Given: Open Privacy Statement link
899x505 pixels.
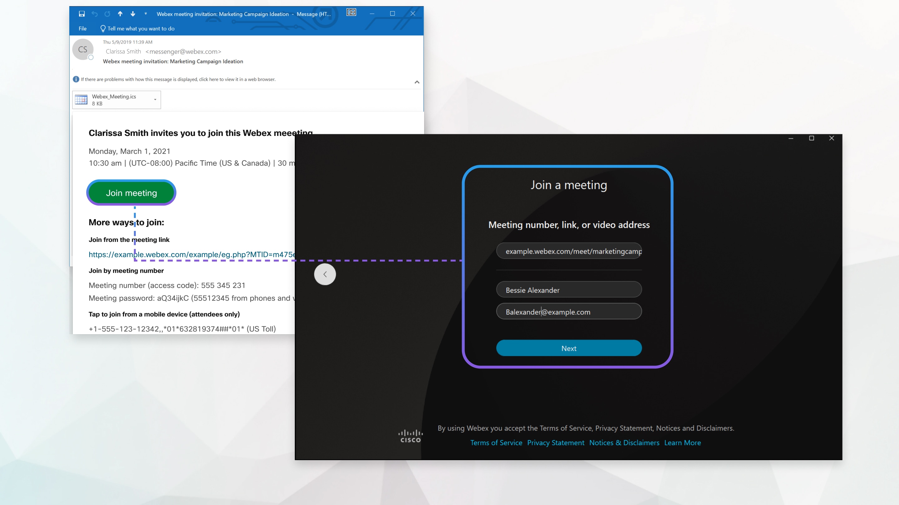Looking at the screenshot, I should [x=556, y=443].
